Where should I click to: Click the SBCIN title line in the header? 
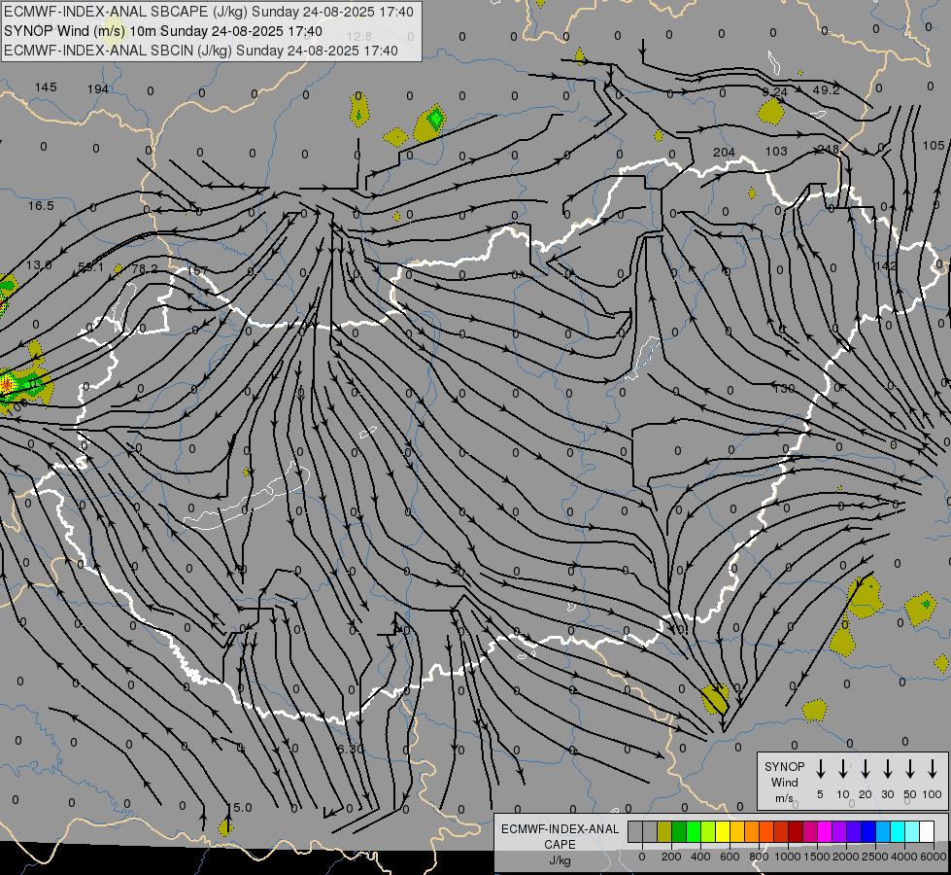[x=201, y=51]
